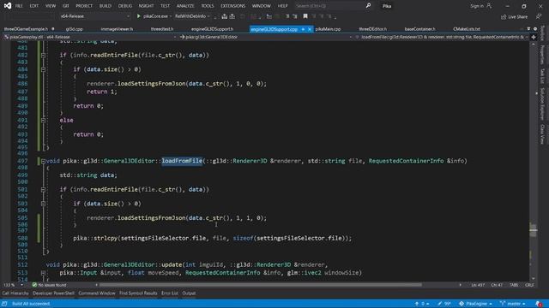Collapse the if block at line 482
Image resolution: width=549 pixels, height=308 pixels.
pyautogui.click(x=43, y=55)
